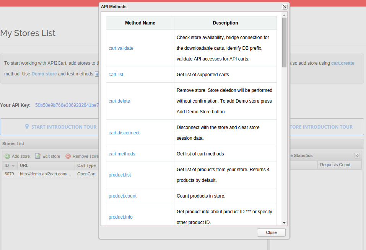Click the cart.delete method link
Image resolution: width=366 pixels, height=250 pixels.
click(x=119, y=101)
